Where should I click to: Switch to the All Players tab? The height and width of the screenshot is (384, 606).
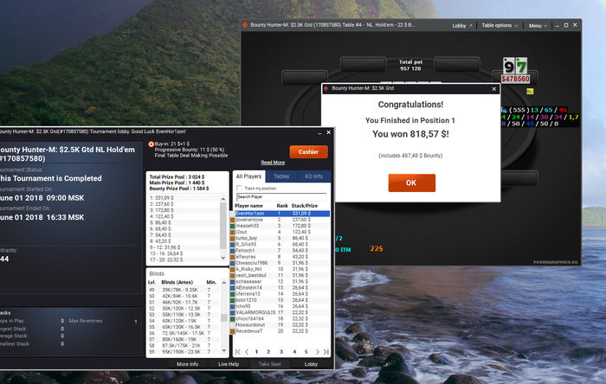(248, 176)
